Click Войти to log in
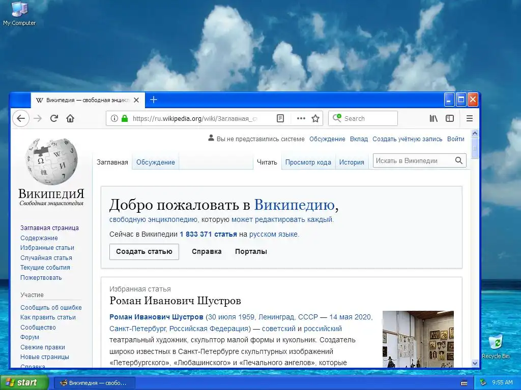521x390 pixels. click(x=455, y=139)
